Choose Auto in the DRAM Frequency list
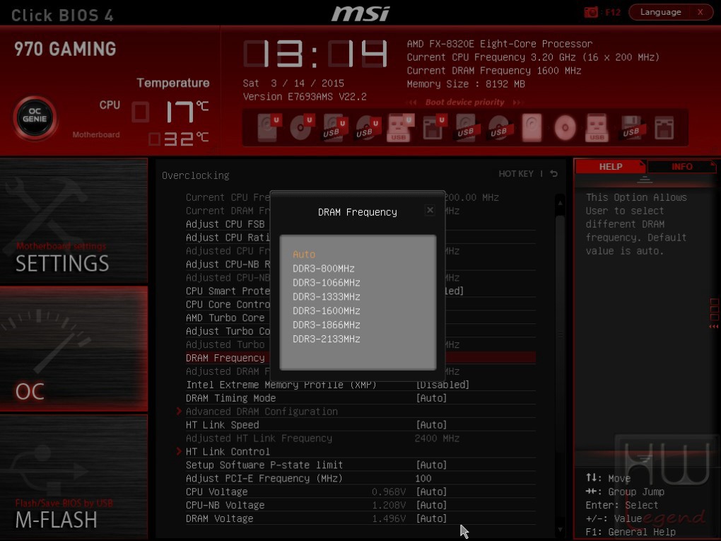The image size is (721, 541). (304, 254)
